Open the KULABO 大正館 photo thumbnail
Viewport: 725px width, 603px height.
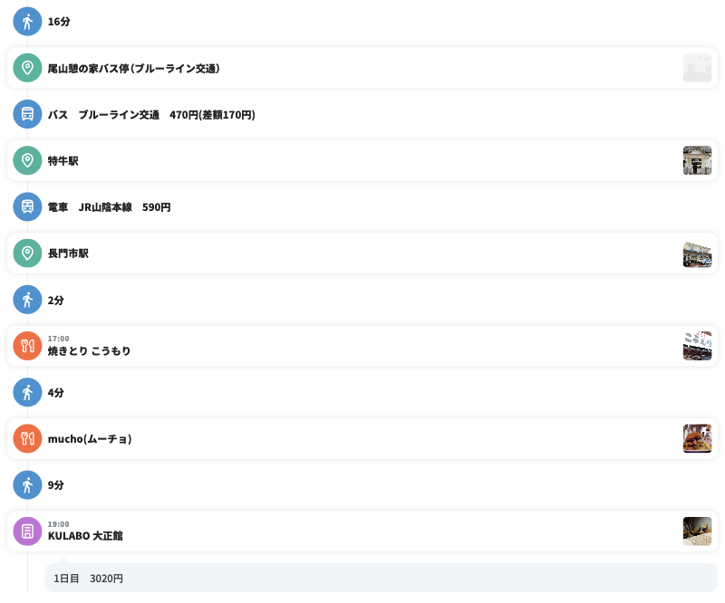(x=697, y=531)
